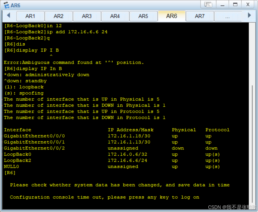Click the 'Physical' column header

point(184,130)
